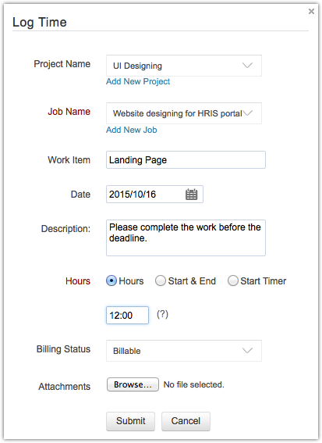Close the Log Time dialog
This screenshot has height=443, width=322.
311,11
